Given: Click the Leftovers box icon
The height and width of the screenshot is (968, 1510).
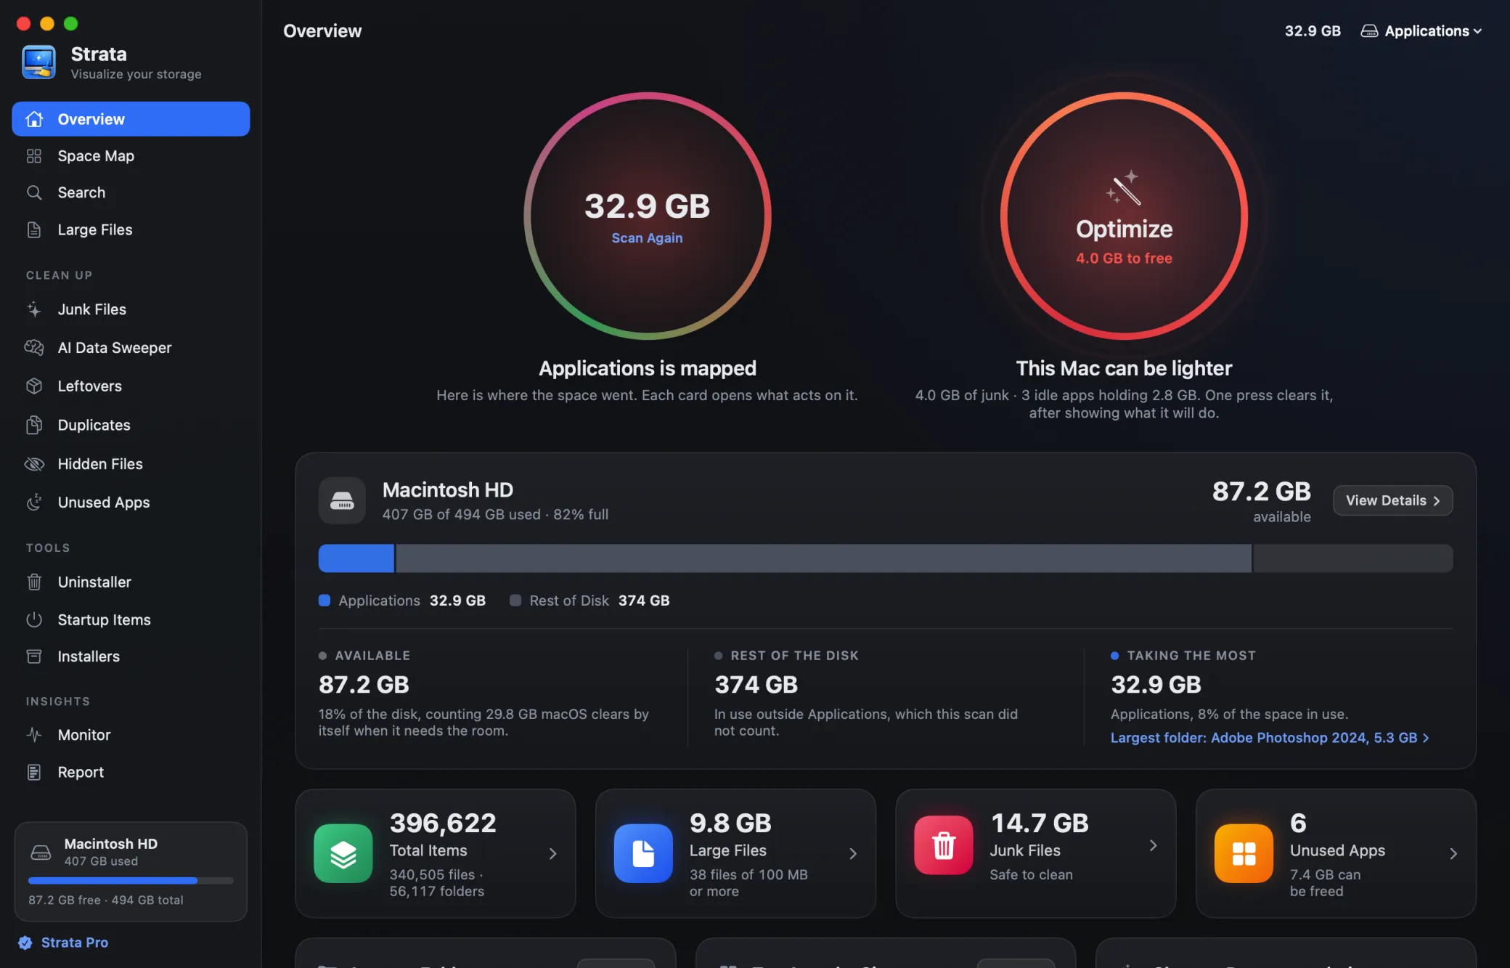Looking at the screenshot, I should (34, 386).
